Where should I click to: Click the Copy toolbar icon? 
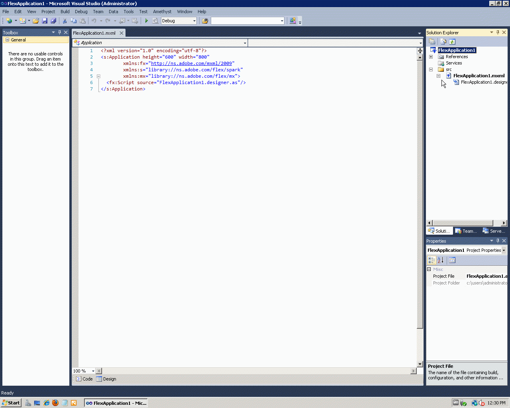point(73,21)
